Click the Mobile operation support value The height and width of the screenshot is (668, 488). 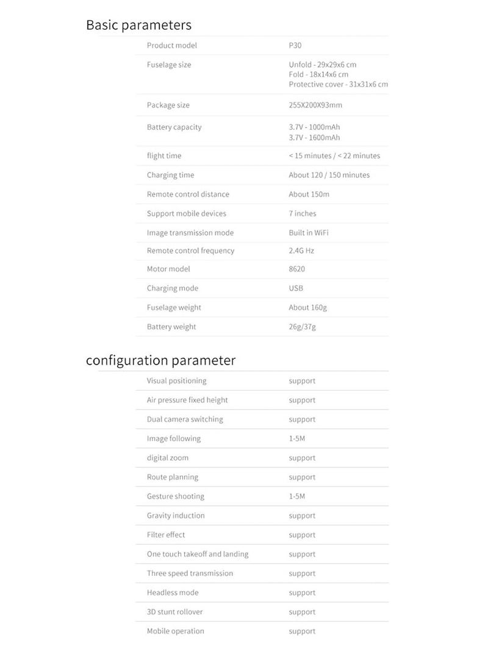302,632
